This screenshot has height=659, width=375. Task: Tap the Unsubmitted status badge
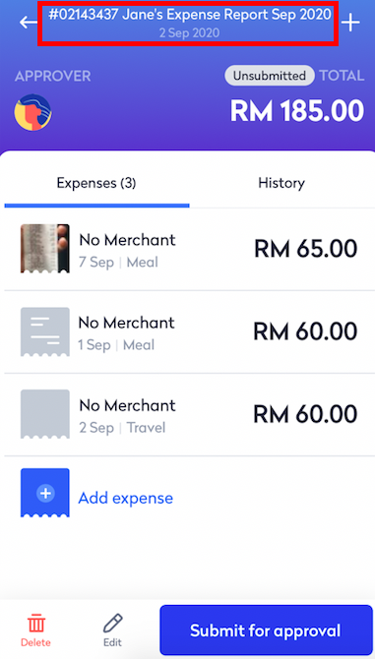point(269,76)
